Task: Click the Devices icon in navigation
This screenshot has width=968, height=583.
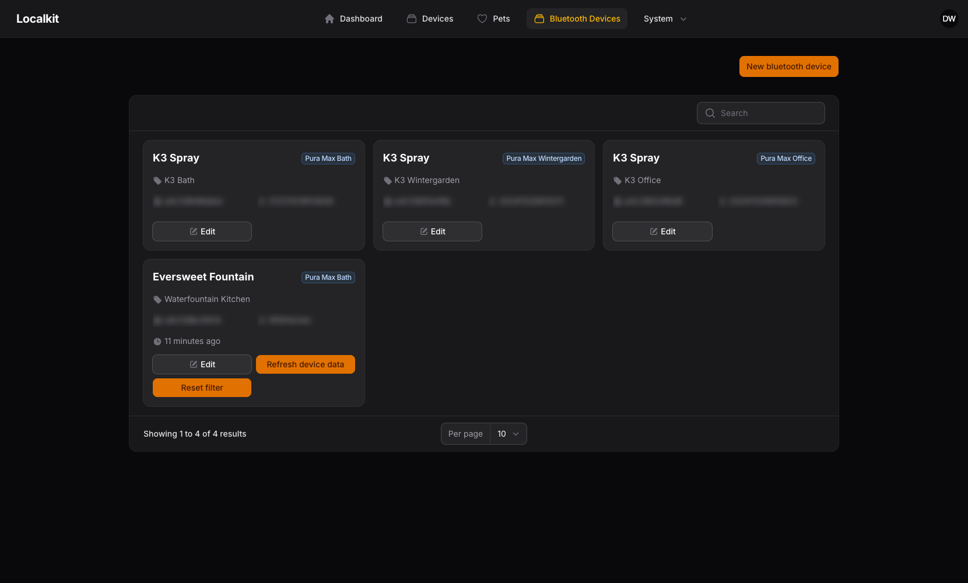Action: coord(412,19)
